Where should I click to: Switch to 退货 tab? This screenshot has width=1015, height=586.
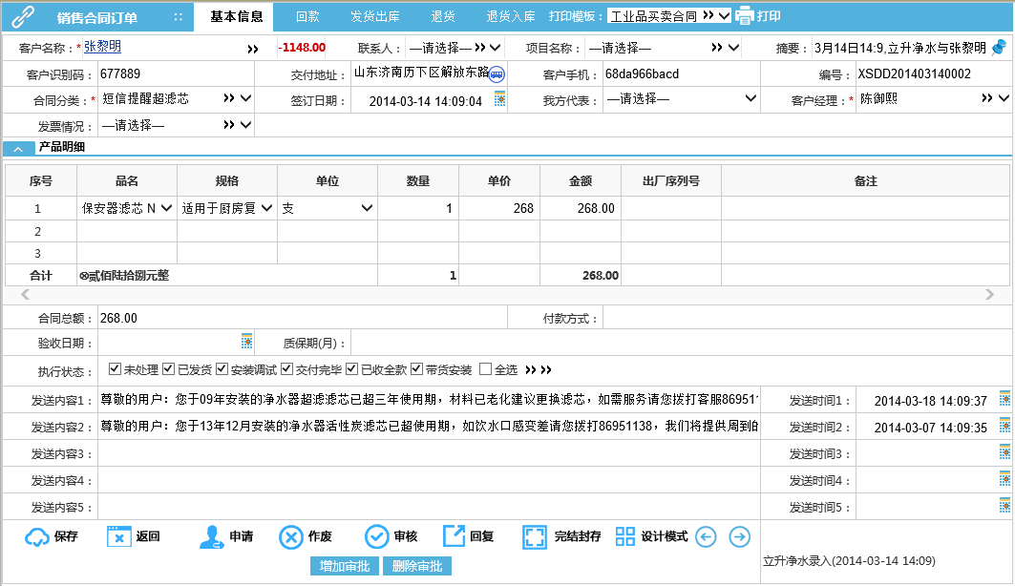443,16
